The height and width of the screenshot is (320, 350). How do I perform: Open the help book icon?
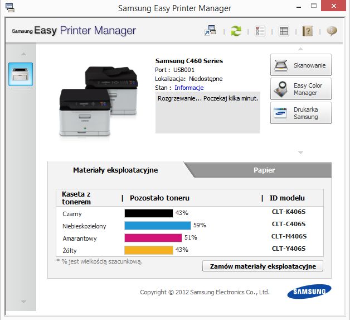[x=308, y=31]
